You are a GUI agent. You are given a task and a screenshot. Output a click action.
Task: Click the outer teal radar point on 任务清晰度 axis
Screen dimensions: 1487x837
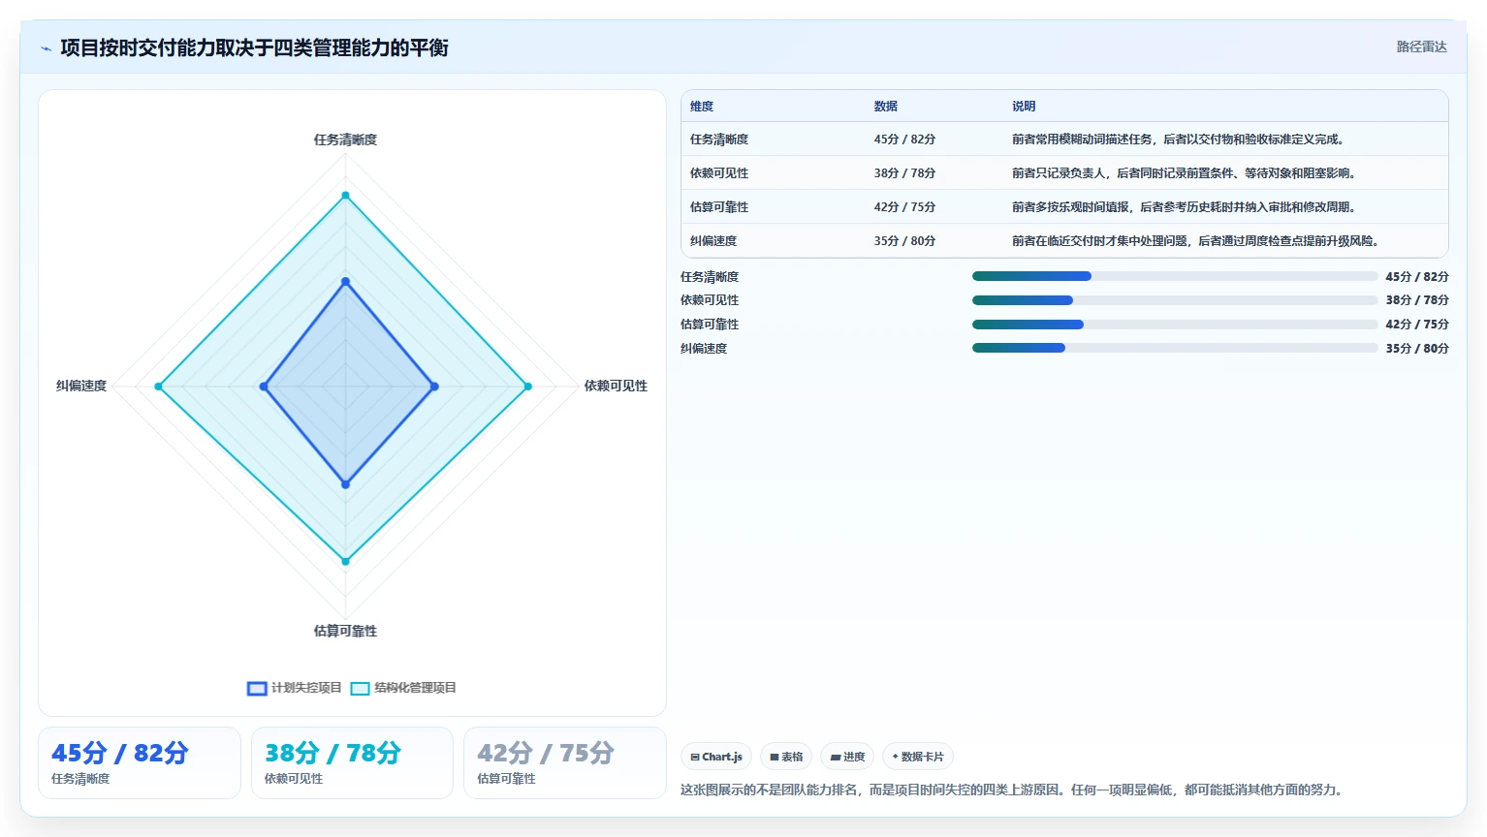click(345, 196)
